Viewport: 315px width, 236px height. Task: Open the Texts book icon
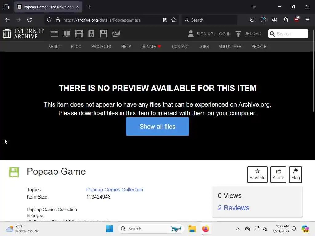coord(67,34)
